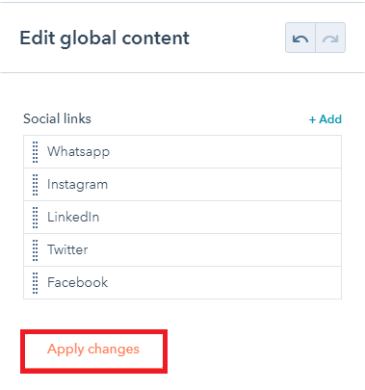Viewport: 365px width, 390px height.
Task: Click the Social links section label
Action: [x=57, y=118]
